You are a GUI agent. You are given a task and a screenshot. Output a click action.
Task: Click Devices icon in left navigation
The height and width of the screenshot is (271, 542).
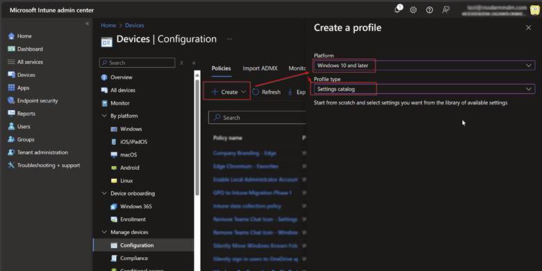click(11, 75)
